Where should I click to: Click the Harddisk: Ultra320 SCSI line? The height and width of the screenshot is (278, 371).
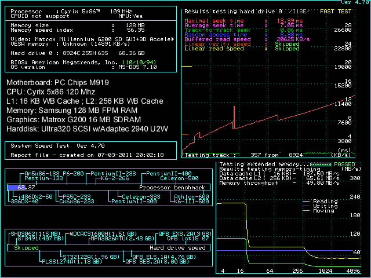88,129
